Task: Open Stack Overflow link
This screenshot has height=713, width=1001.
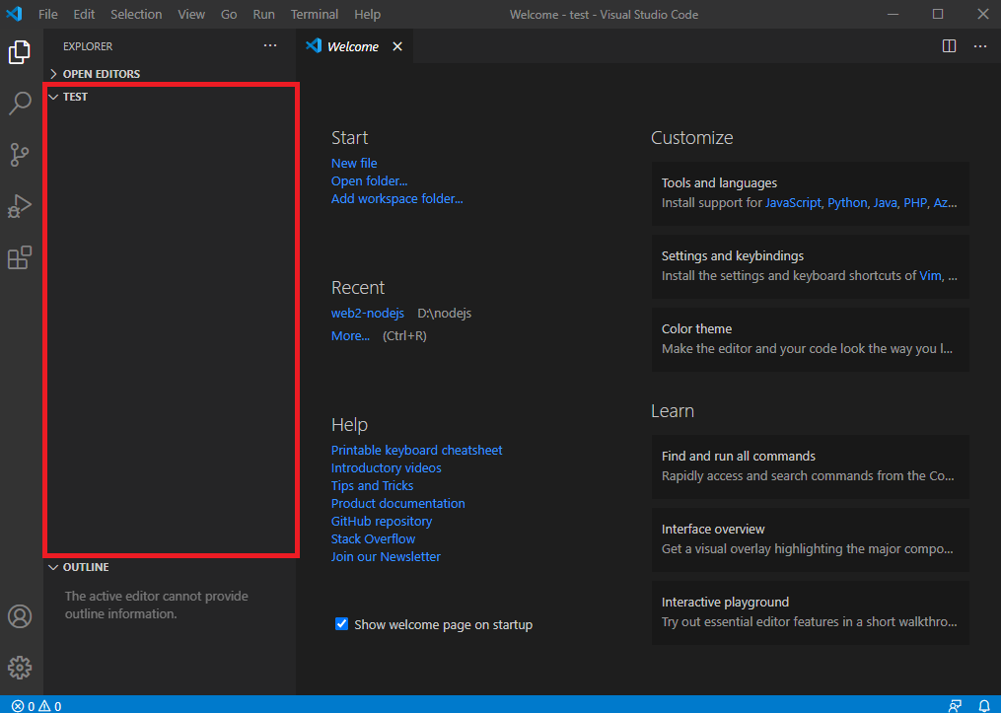Action: (373, 538)
